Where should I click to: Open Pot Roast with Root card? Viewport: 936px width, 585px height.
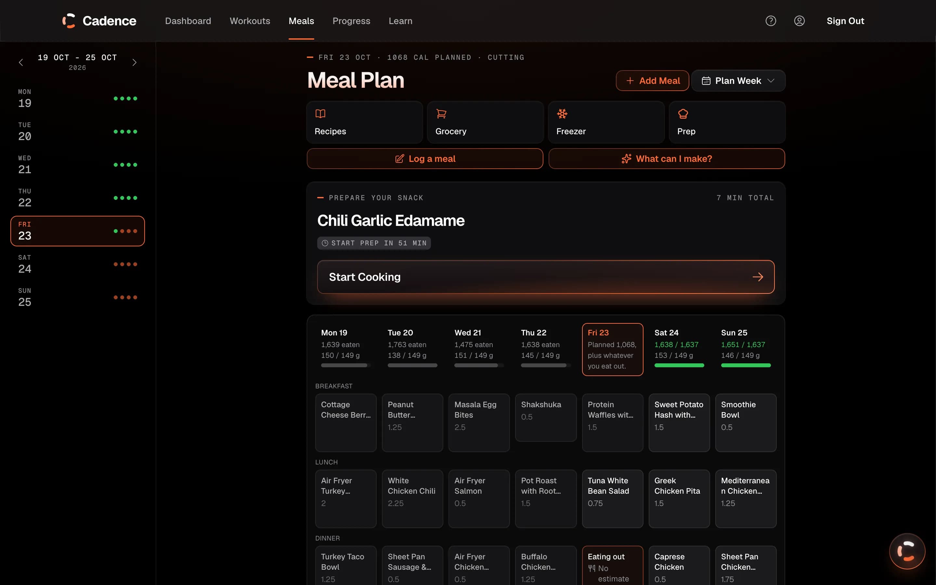coord(545,499)
